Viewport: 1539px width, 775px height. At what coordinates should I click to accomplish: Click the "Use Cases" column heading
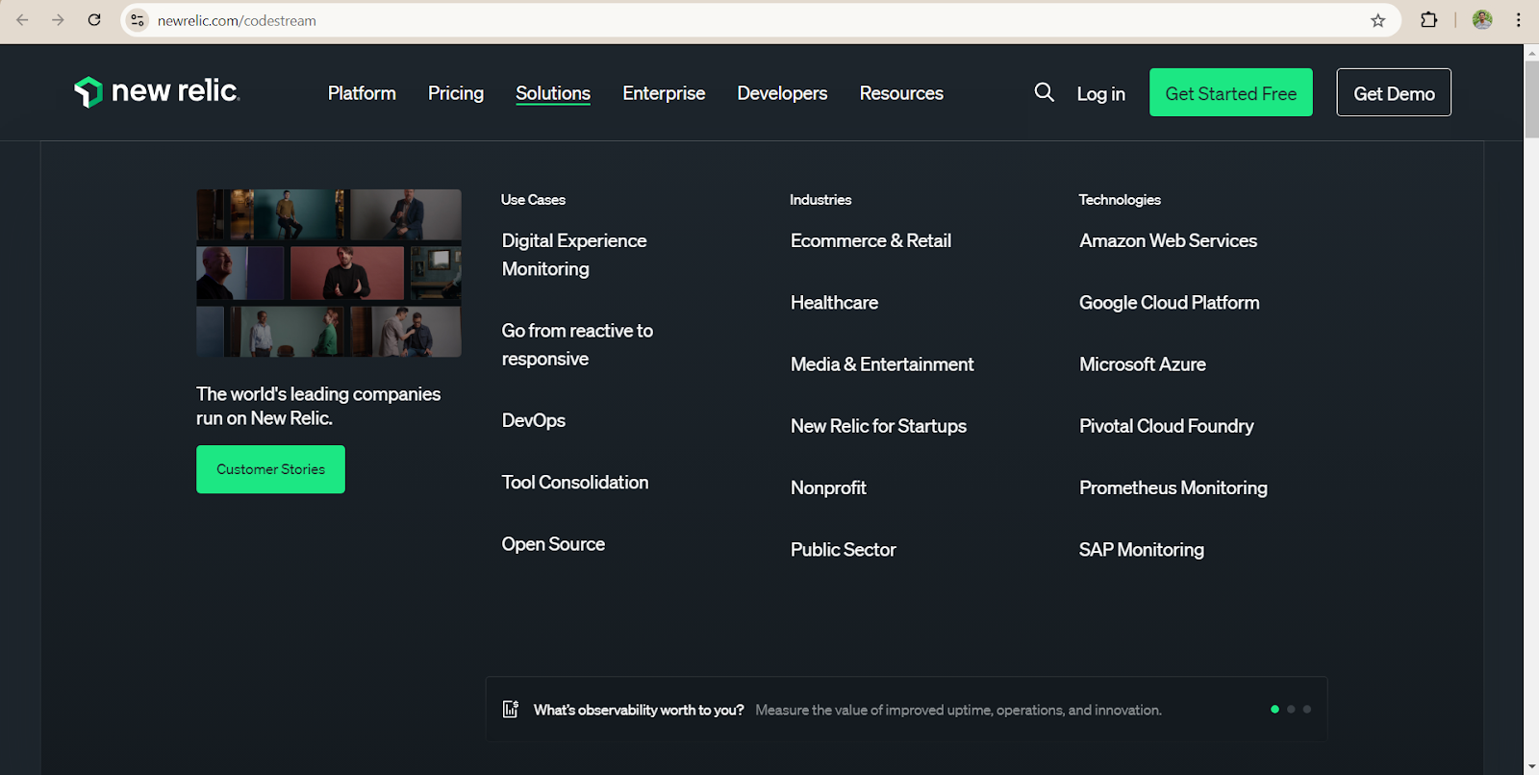[533, 200]
